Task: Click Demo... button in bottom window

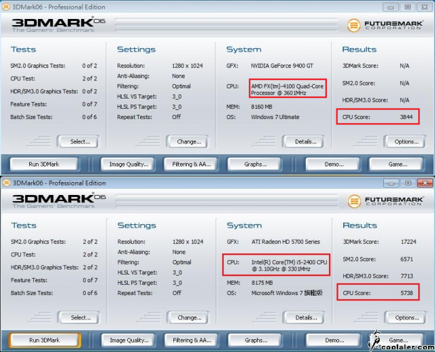Action: [334, 340]
